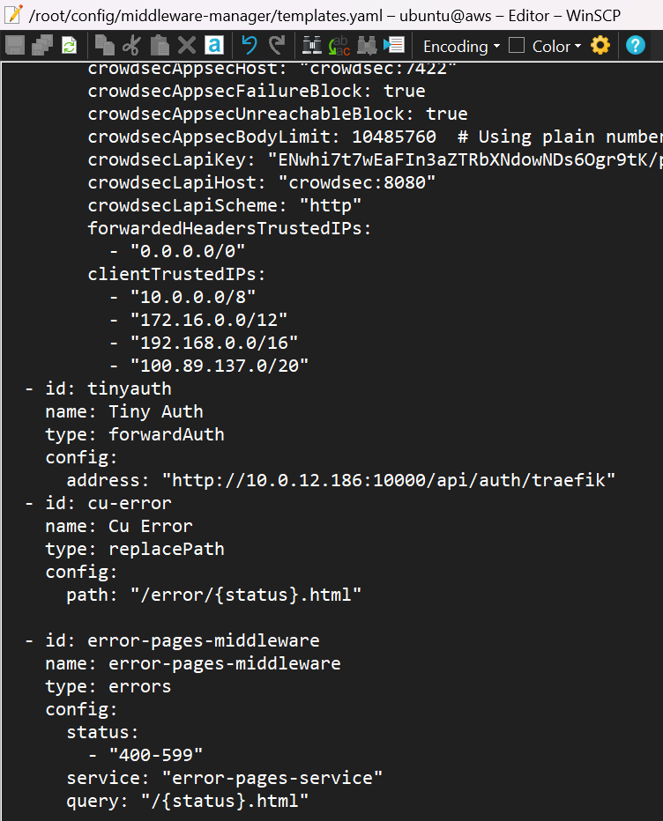Open the Find binoculars tool
Image resolution: width=663 pixels, height=821 pixels.
312,46
